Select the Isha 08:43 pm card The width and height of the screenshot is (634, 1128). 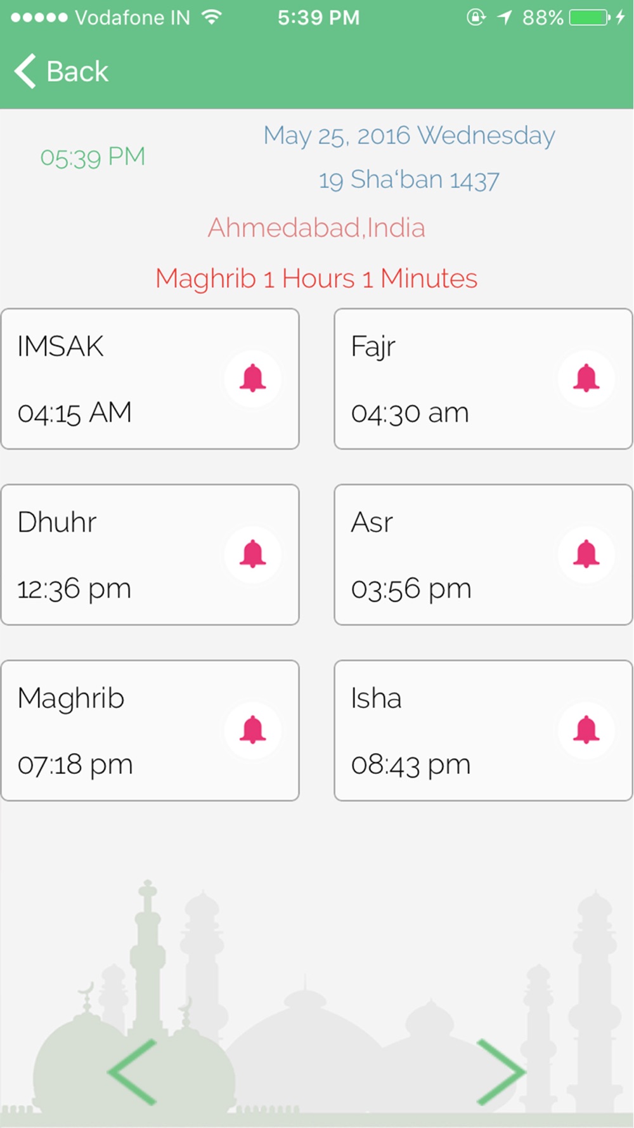(444, 730)
